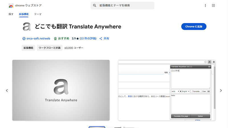
Task: Click the こんにちは source text box
Action: point(190,79)
